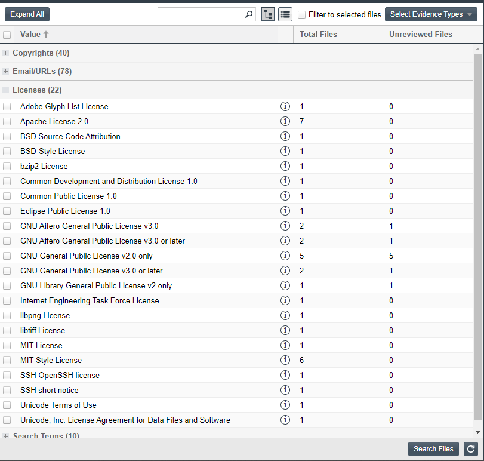Show info for GNU General Public License v2.0 only
484x461 pixels.
(x=285, y=256)
